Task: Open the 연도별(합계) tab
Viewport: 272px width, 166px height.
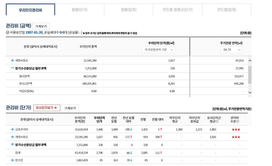Action: [x=227, y=10]
